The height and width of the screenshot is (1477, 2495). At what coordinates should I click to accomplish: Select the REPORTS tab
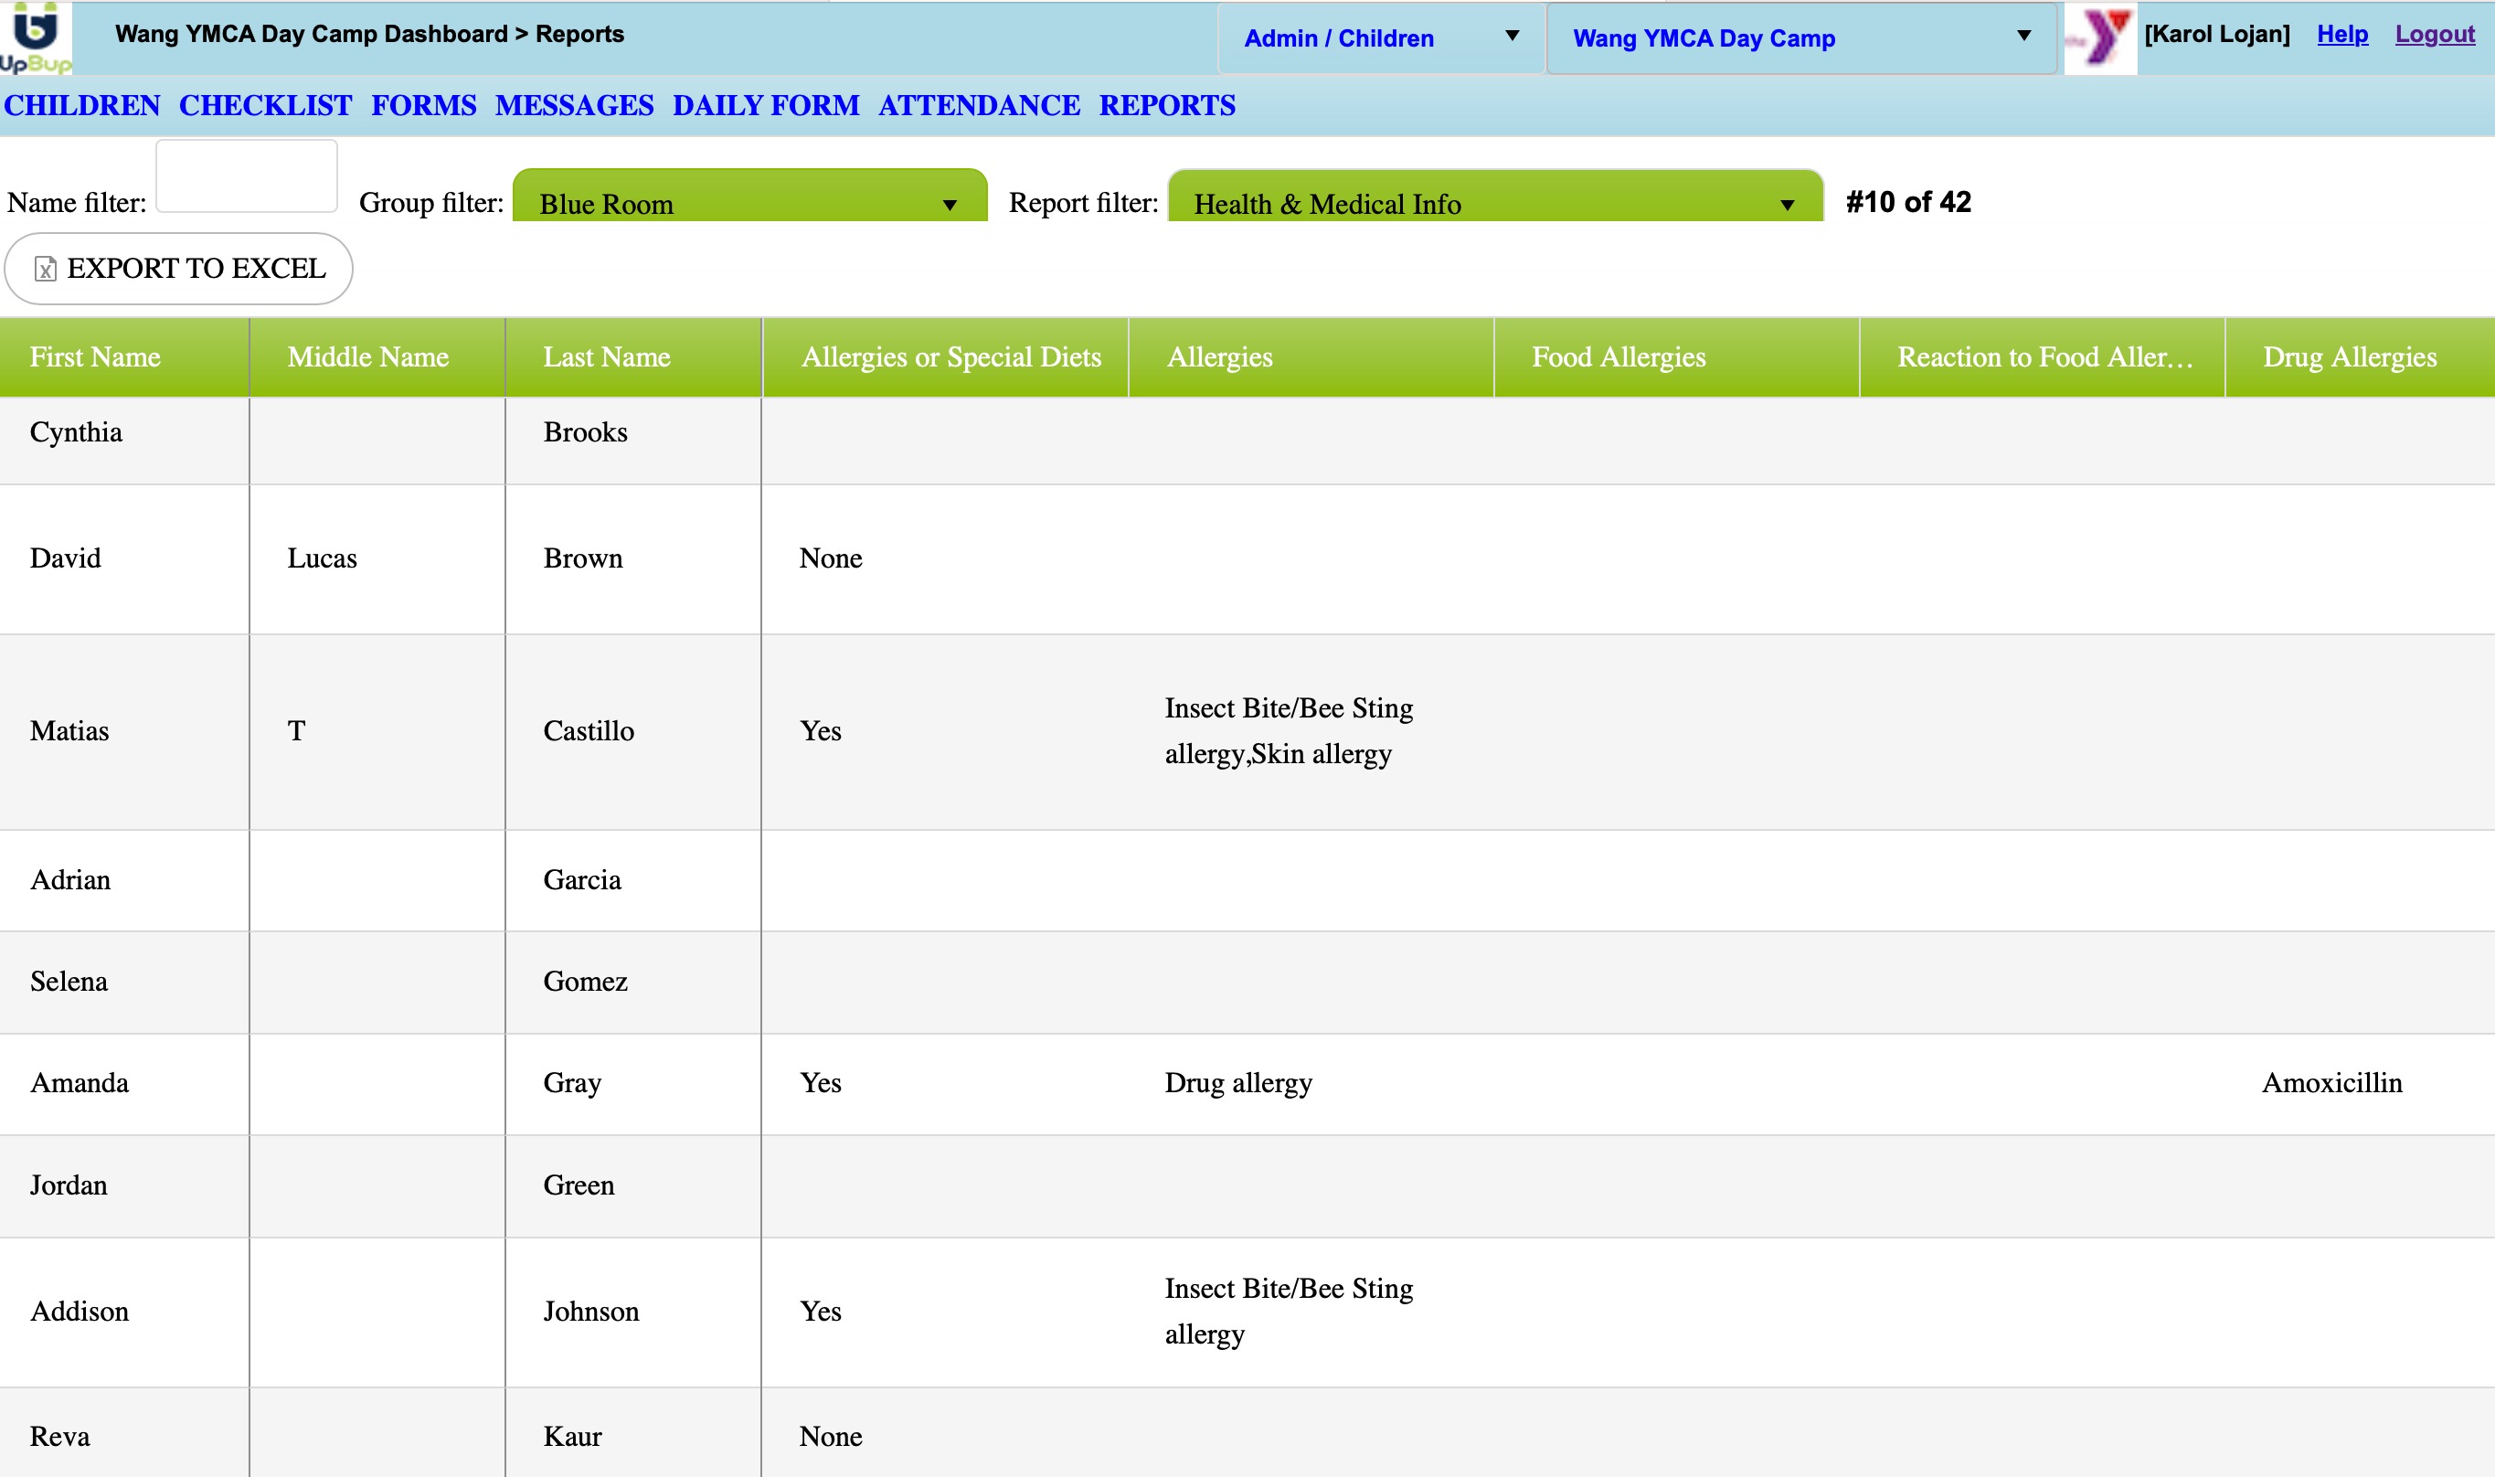coord(1166,105)
